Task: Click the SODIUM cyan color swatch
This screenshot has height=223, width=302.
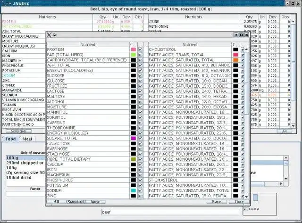Action: tap(133, 190)
